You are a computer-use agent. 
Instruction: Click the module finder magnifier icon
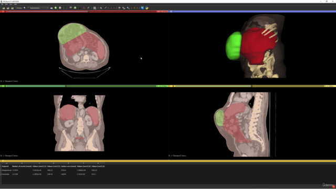(x=25, y=8)
